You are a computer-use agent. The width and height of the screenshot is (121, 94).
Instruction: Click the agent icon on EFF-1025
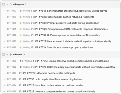[21, 41]
